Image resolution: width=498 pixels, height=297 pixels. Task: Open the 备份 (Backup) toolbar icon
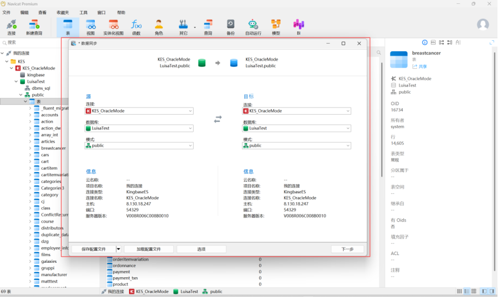231,26
